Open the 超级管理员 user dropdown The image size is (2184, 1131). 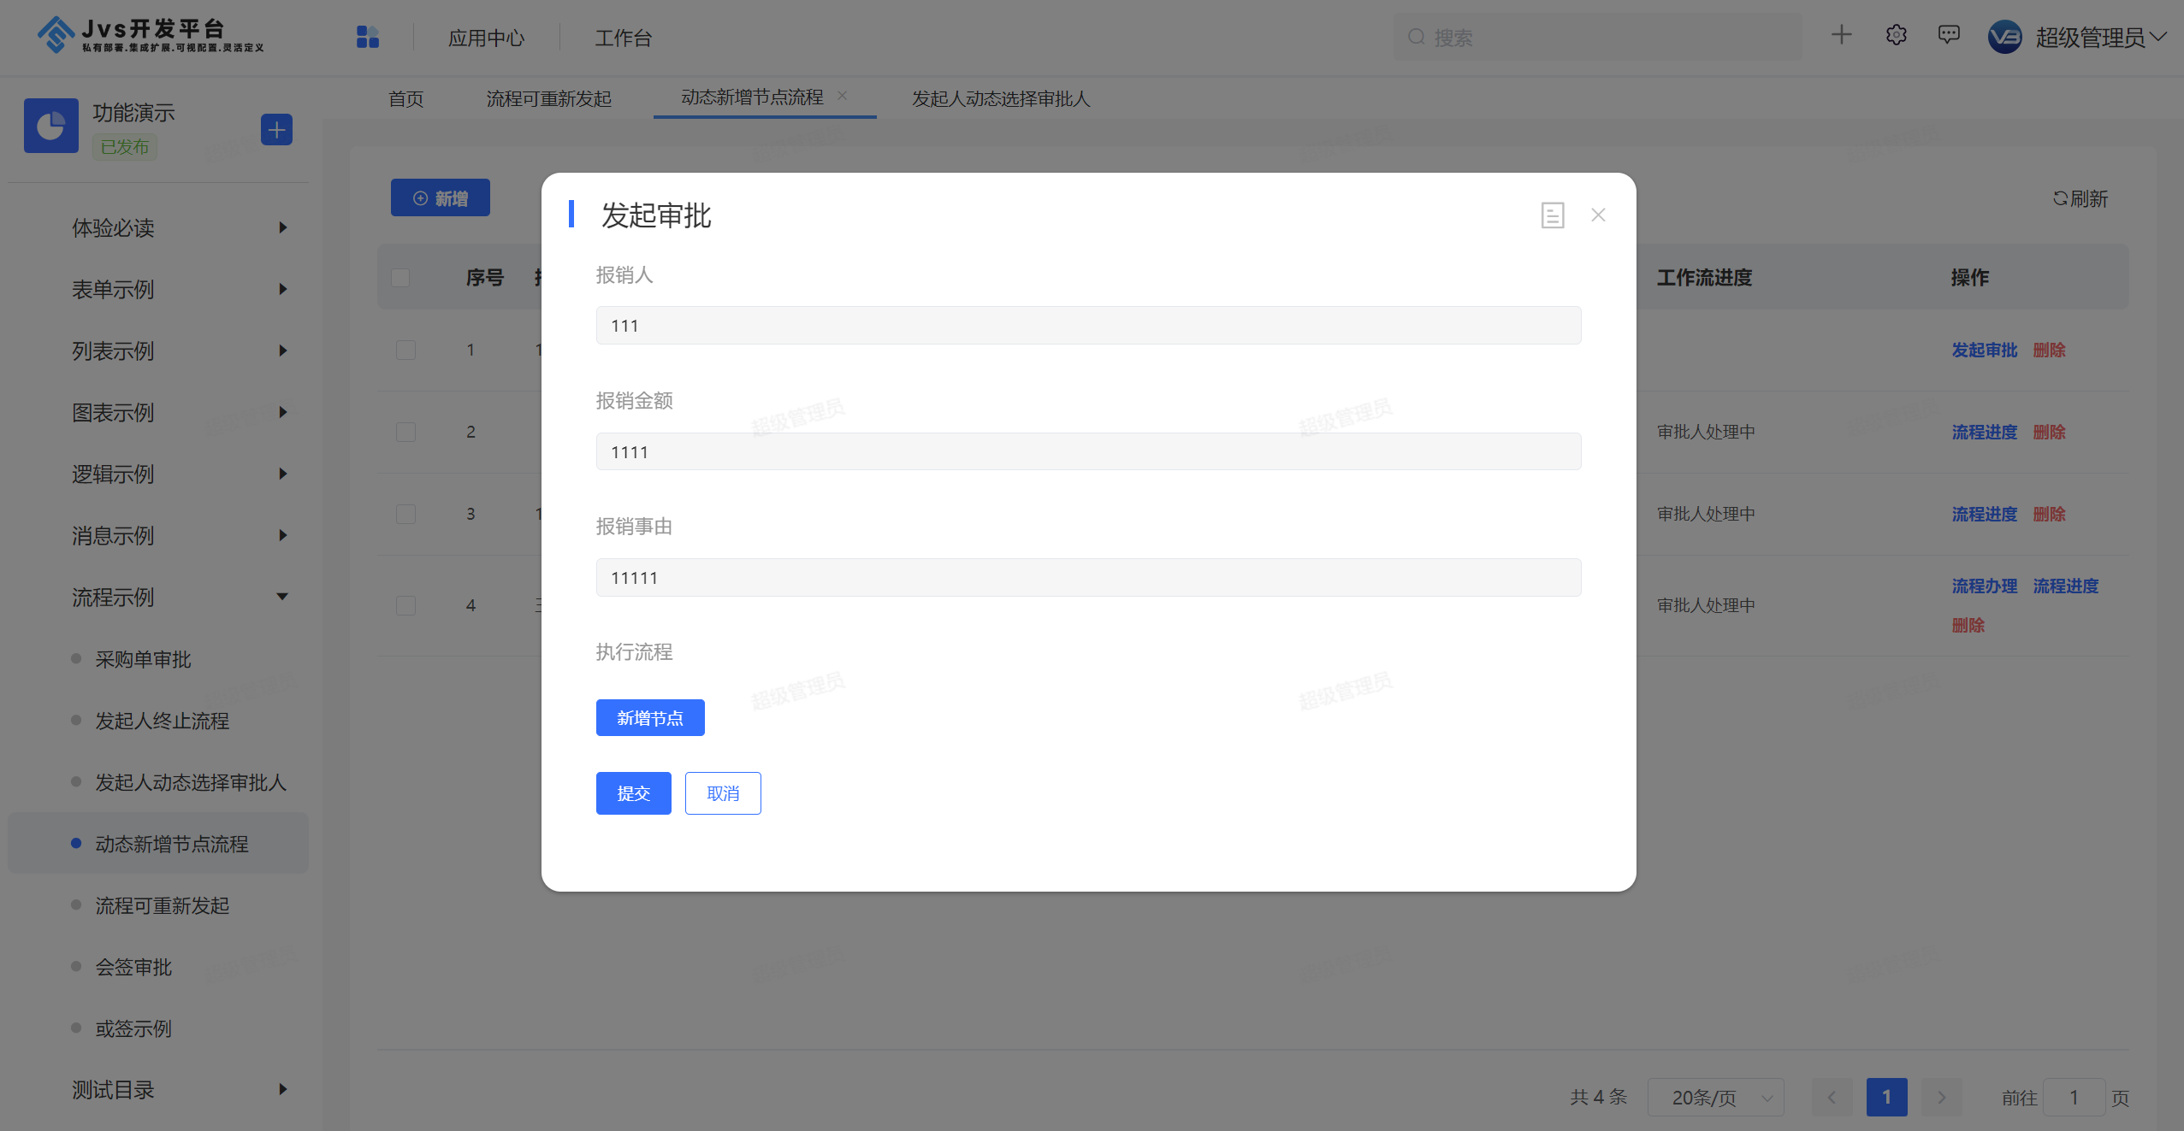(2101, 37)
